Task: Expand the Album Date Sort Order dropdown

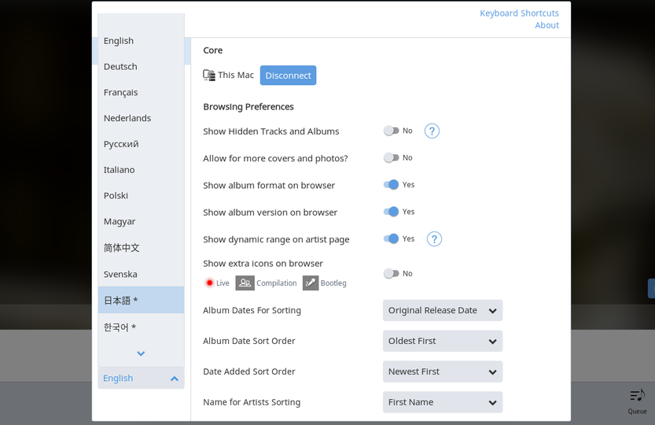Action: point(443,341)
